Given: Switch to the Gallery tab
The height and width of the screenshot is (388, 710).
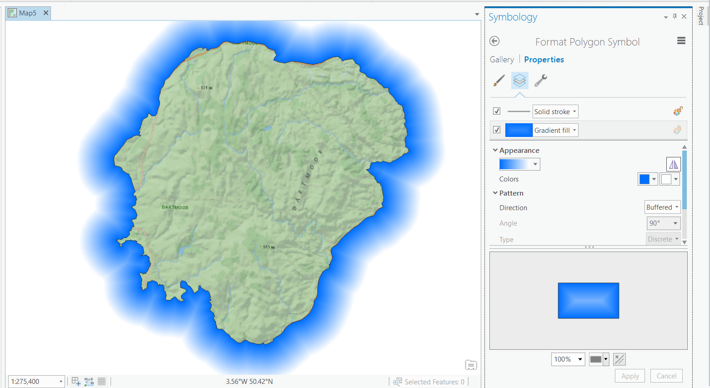Looking at the screenshot, I should (x=502, y=60).
